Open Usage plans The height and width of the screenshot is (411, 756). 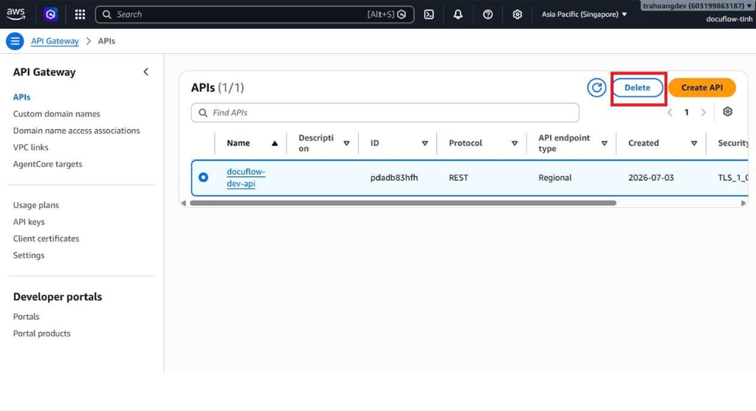click(x=36, y=205)
